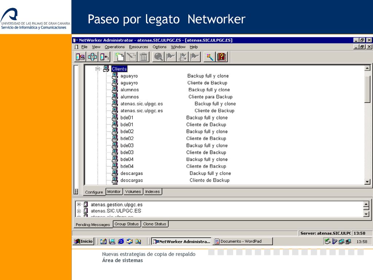Open the Resources menu
Screen dimensions: 373x280
coord(138,47)
